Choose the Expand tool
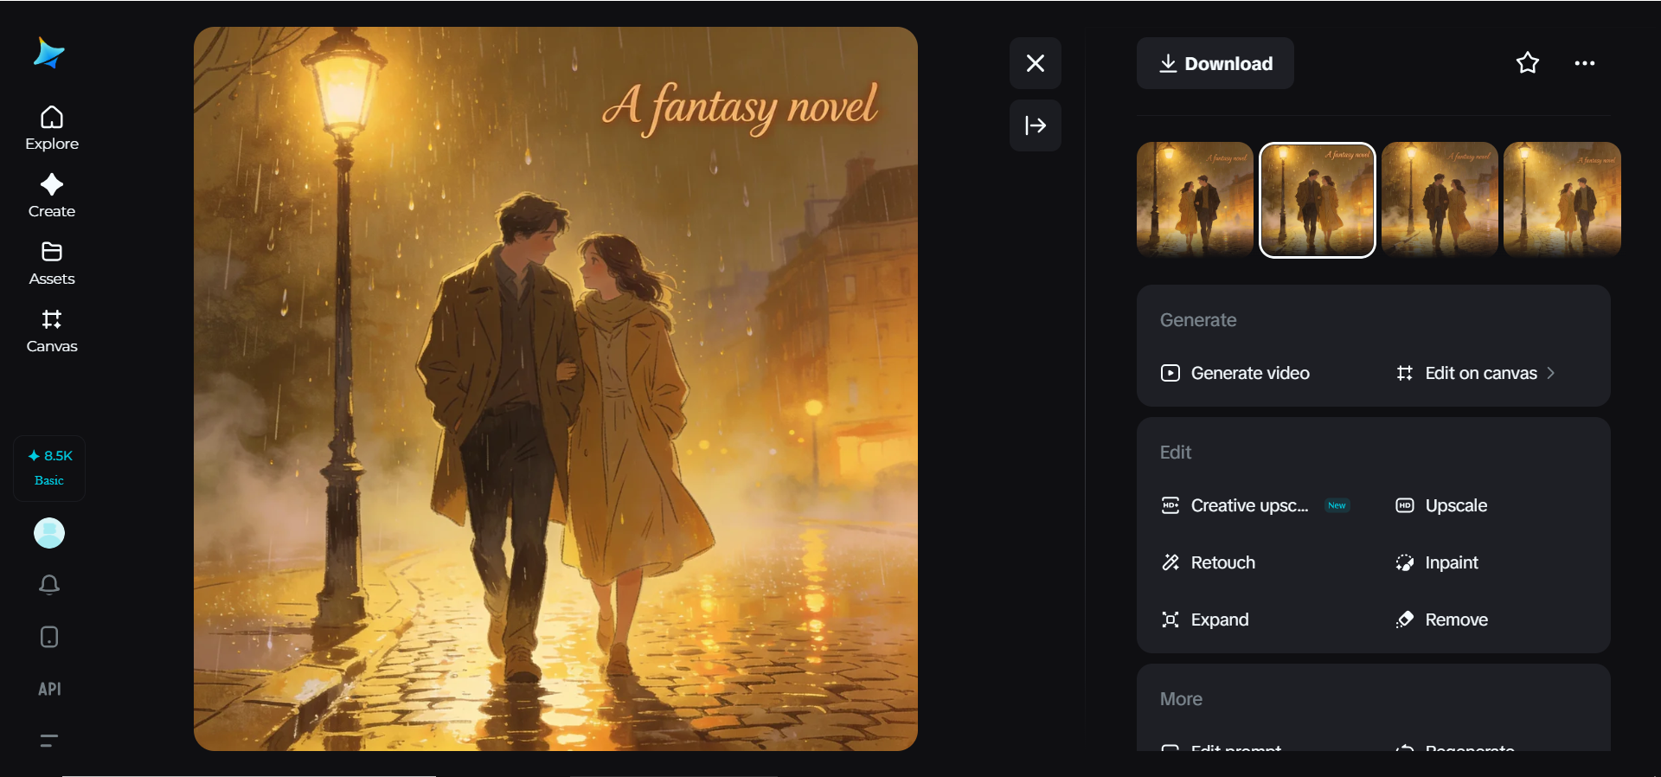1661x777 pixels. coord(1205,620)
